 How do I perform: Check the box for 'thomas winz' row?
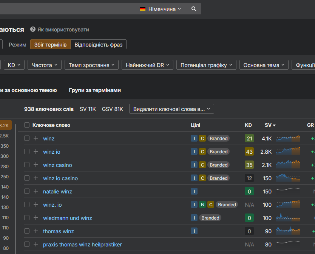(27, 231)
